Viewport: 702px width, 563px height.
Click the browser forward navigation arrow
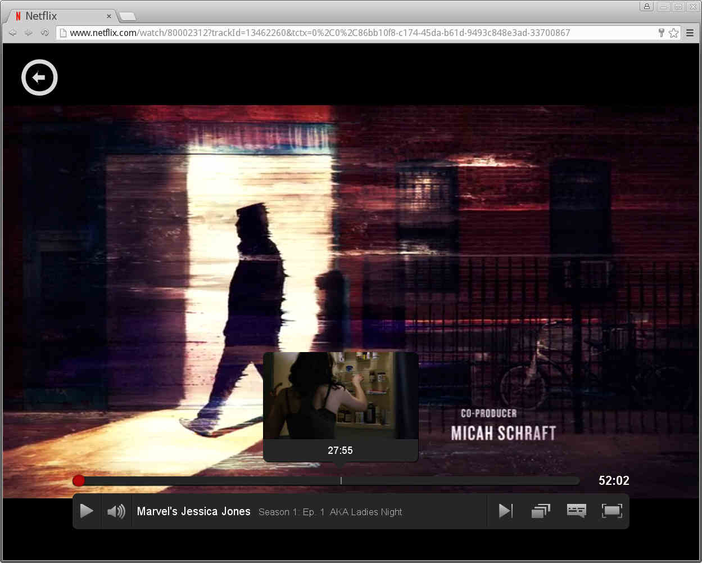[x=28, y=33]
